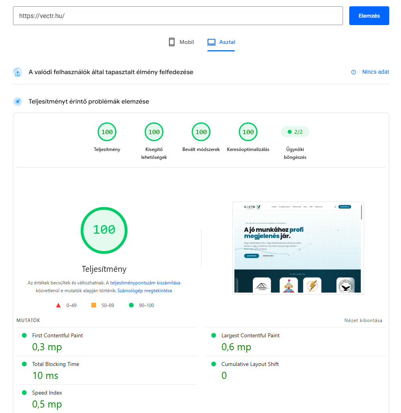Click green dot beside Largest Contentful Paint
The height and width of the screenshot is (413, 401).
point(214,335)
